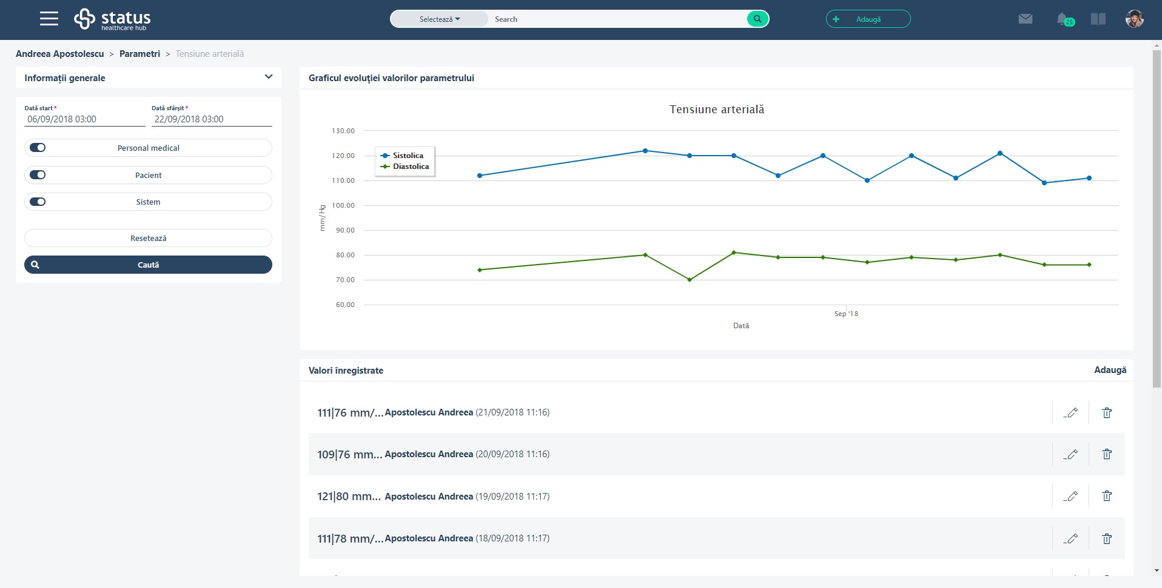Edit the 111|78 record from 18/09/2018
The width and height of the screenshot is (1162, 588).
pyautogui.click(x=1070, y=538)
